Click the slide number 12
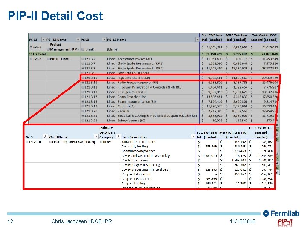 click(x=10, y=221)
